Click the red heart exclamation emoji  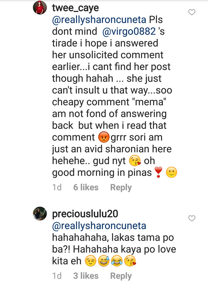click(x=158, y=172)
